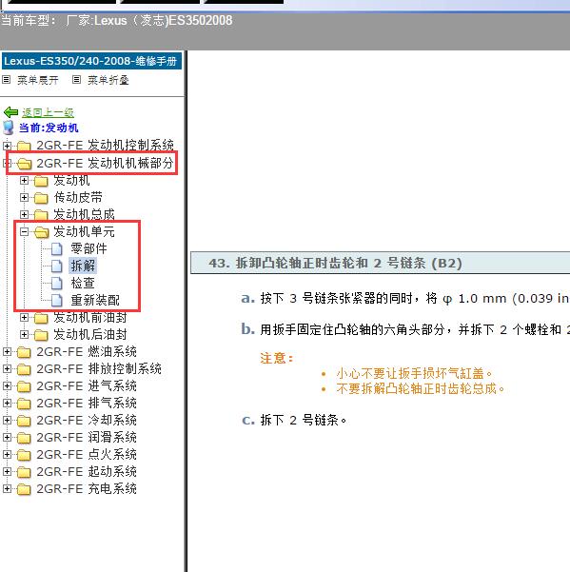Click open folder icon of 发动机单元

click(x=41, y=232)
